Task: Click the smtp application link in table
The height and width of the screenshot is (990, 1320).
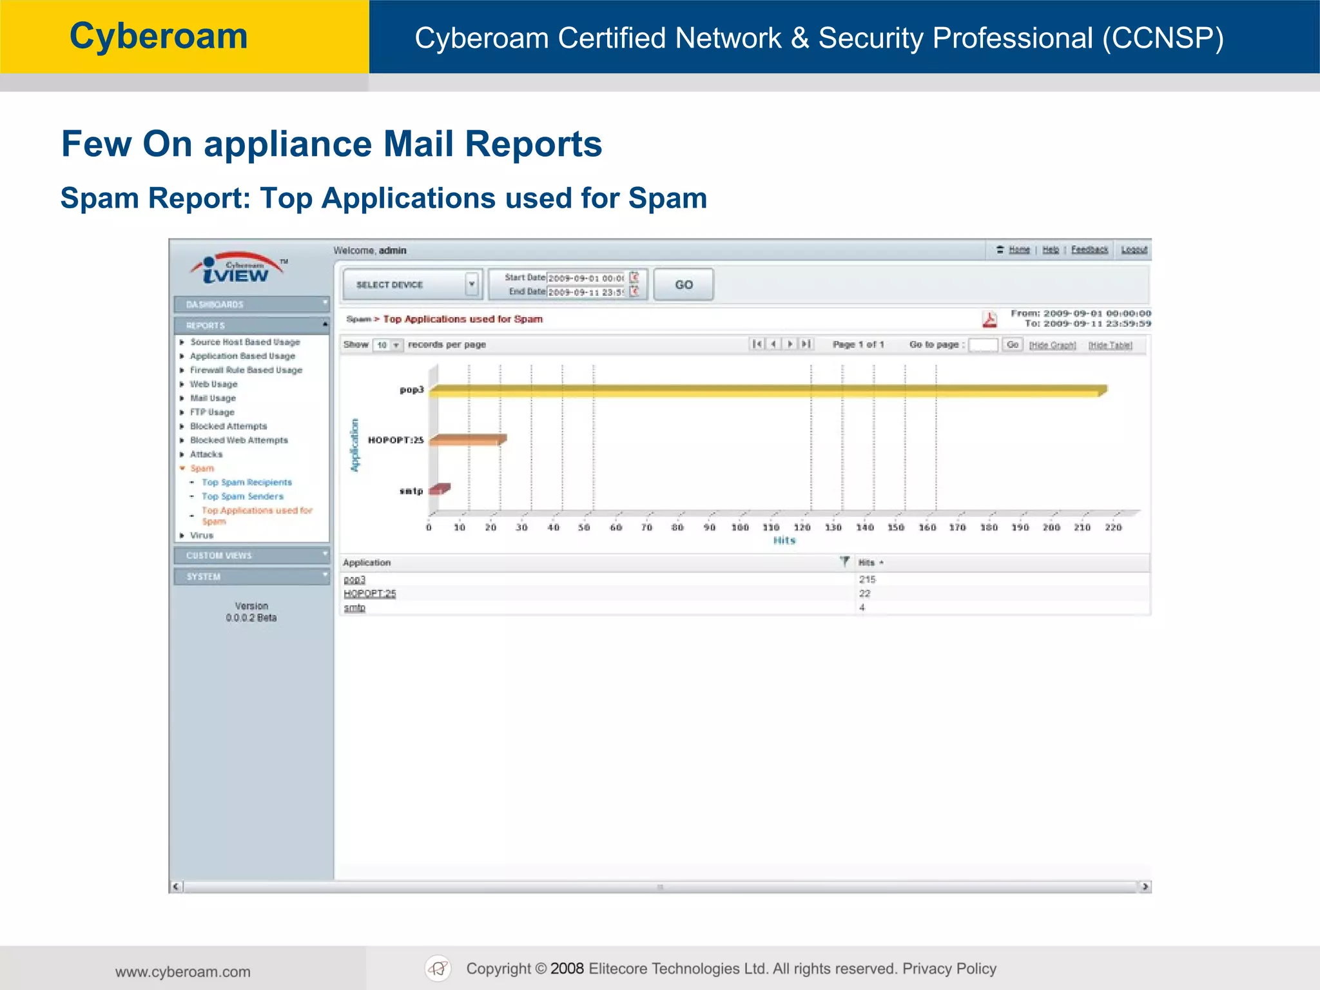Action: (x=354, y=608)
